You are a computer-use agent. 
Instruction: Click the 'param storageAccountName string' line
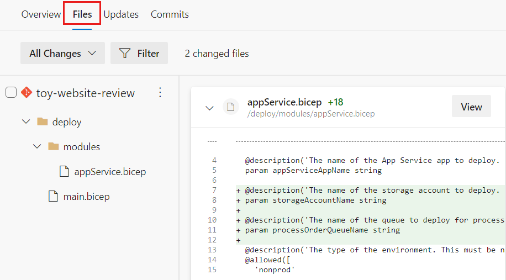315,200
